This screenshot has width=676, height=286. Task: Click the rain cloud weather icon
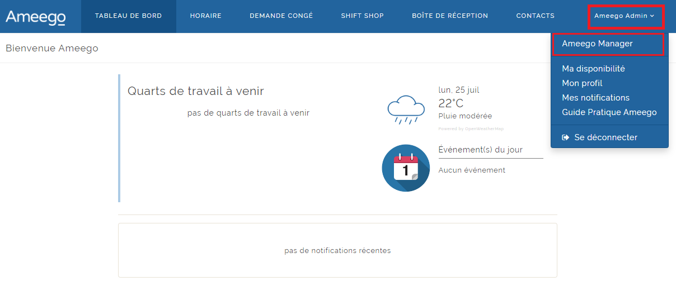[x=406, y=109]
